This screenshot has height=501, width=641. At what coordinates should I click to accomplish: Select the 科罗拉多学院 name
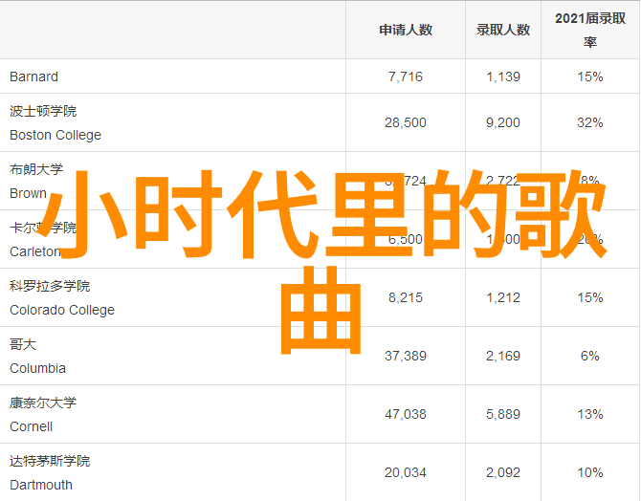(x=50, y=286)
